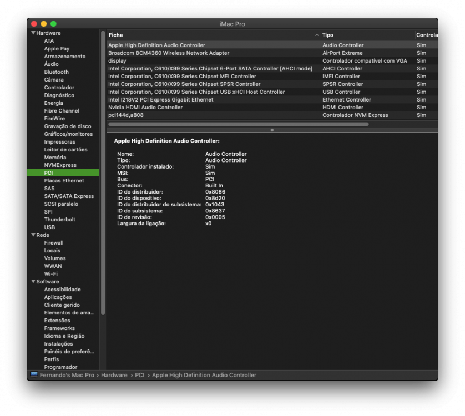Select the display row in the table
The width and height of the screenshot is (465, 416).
click(x=272, y=61)
